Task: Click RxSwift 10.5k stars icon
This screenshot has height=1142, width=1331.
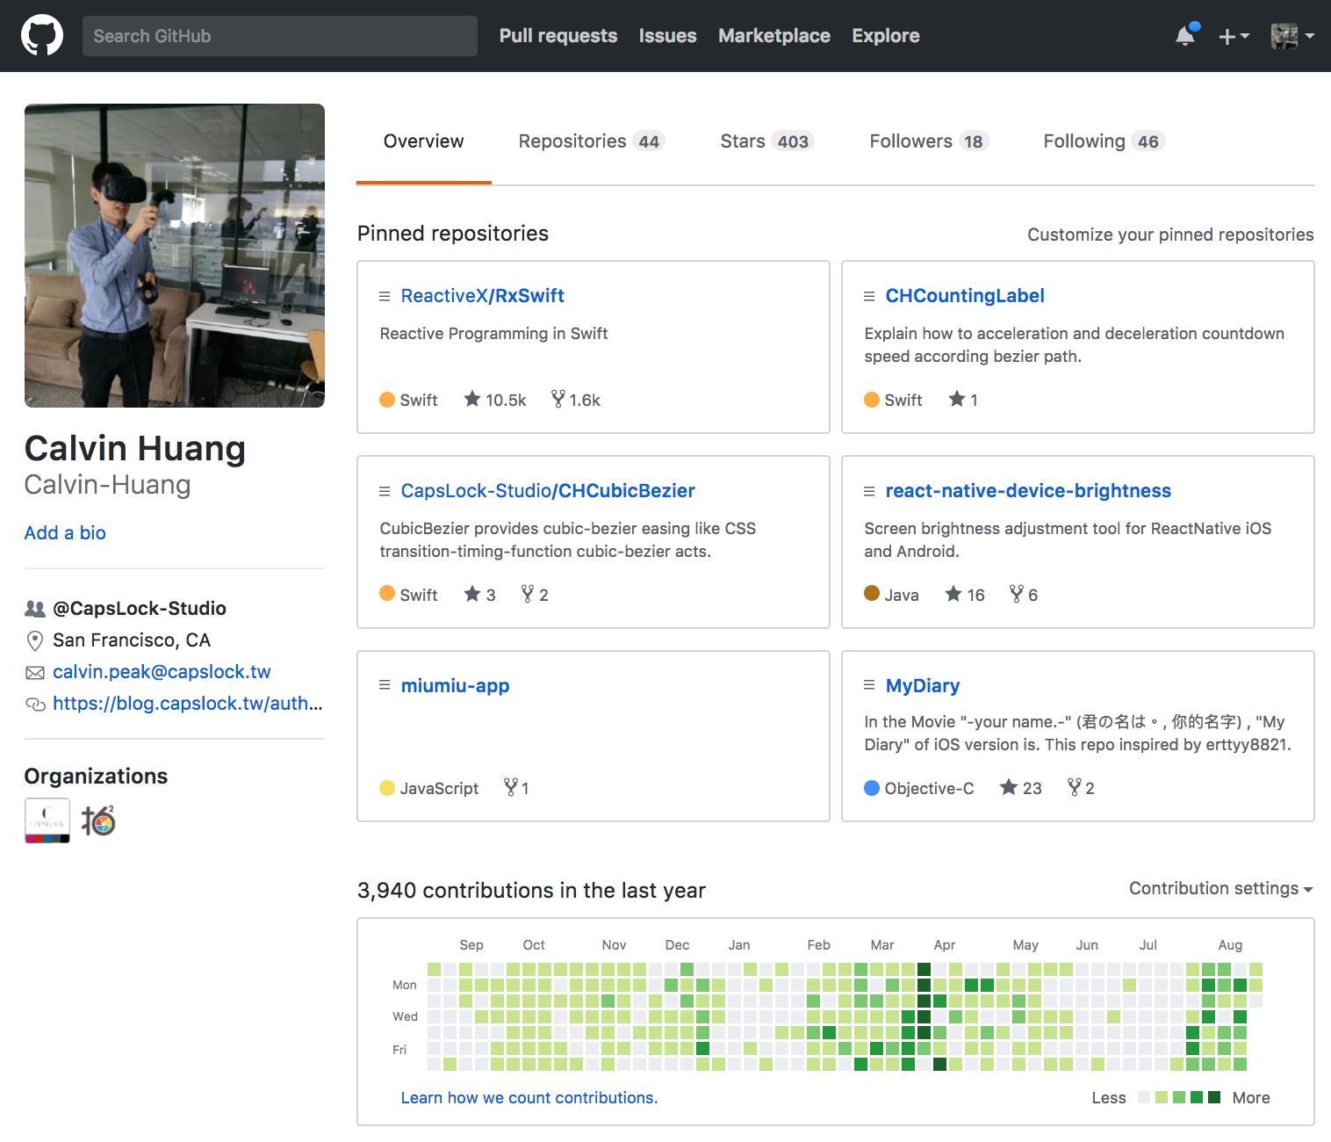Action: (x=472, y=399)
